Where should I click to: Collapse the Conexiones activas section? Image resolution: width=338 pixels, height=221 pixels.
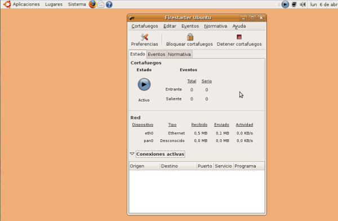pyautogui.click(x=132, y=154)
